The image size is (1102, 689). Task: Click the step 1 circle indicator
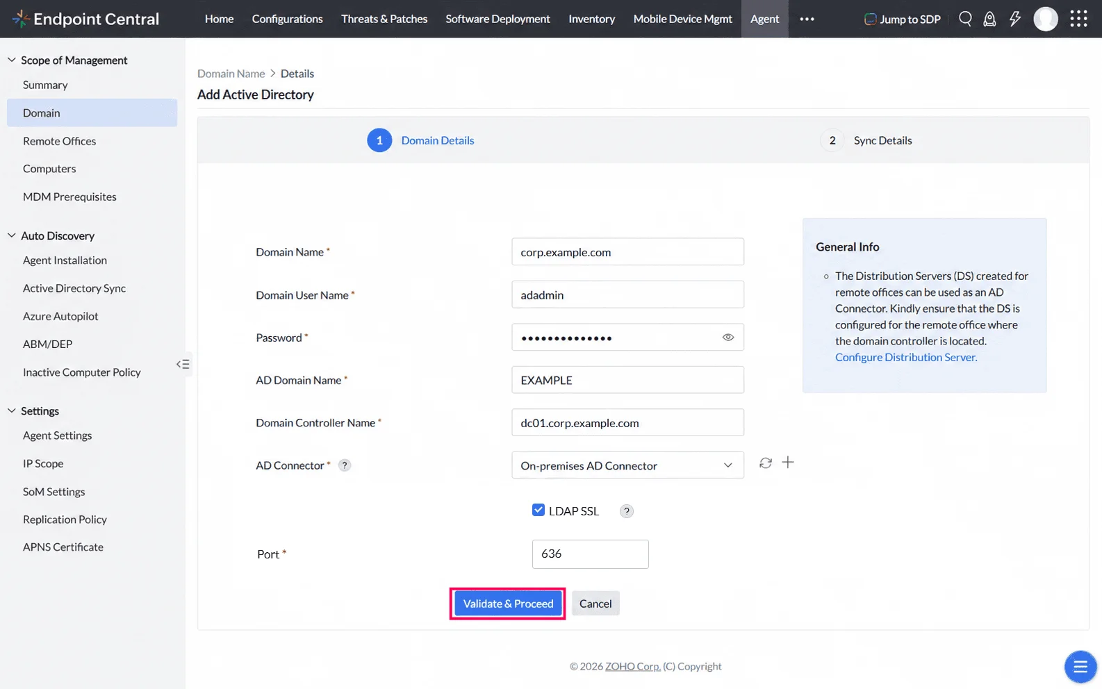point(379,140)
